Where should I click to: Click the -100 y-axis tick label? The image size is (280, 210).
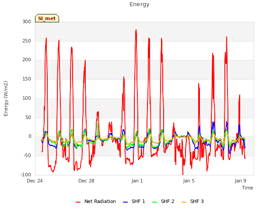coord(26,175)
